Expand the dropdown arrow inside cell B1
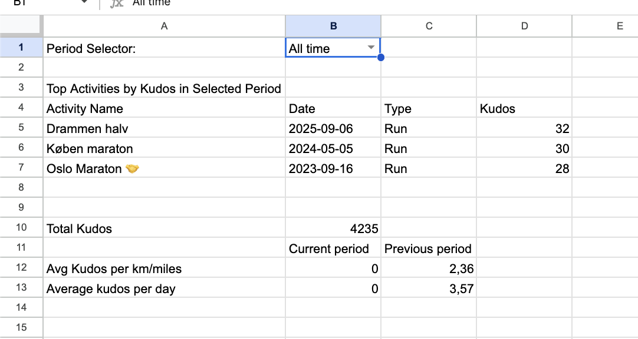Screen dimensions: 638x339 click(371, 48)
